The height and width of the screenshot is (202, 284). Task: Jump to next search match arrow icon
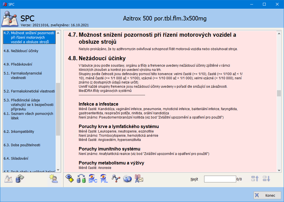pos(267,179)
